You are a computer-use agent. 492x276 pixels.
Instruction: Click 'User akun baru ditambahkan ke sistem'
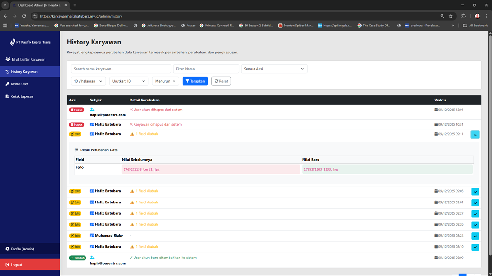tap(165, 258)
